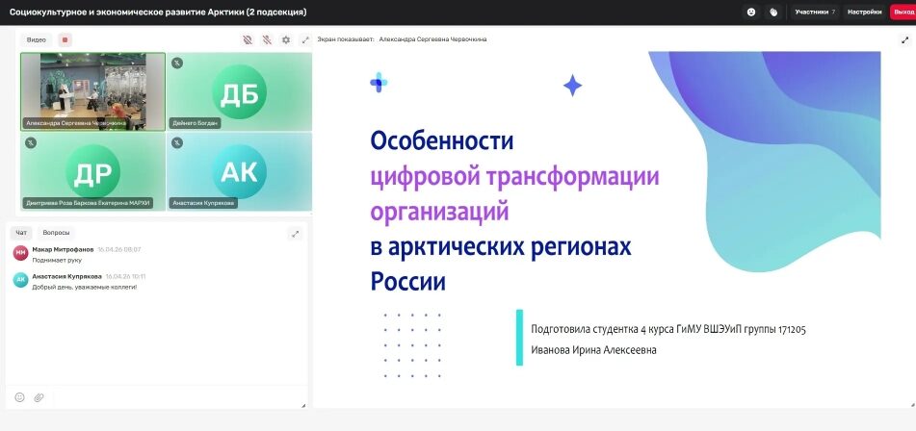Expand the shared presentation screen to fullscreen
916x431 pixels.
(904, 39)
